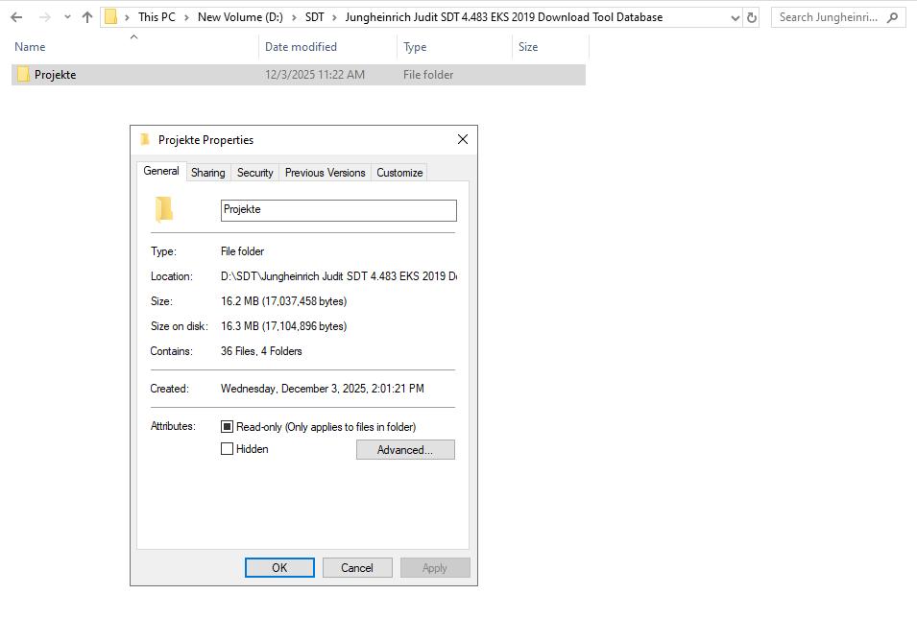Viewport: 917px width, 618px height.
Task: Click the Forward navigation arrow
Action: tap(44, 17)
